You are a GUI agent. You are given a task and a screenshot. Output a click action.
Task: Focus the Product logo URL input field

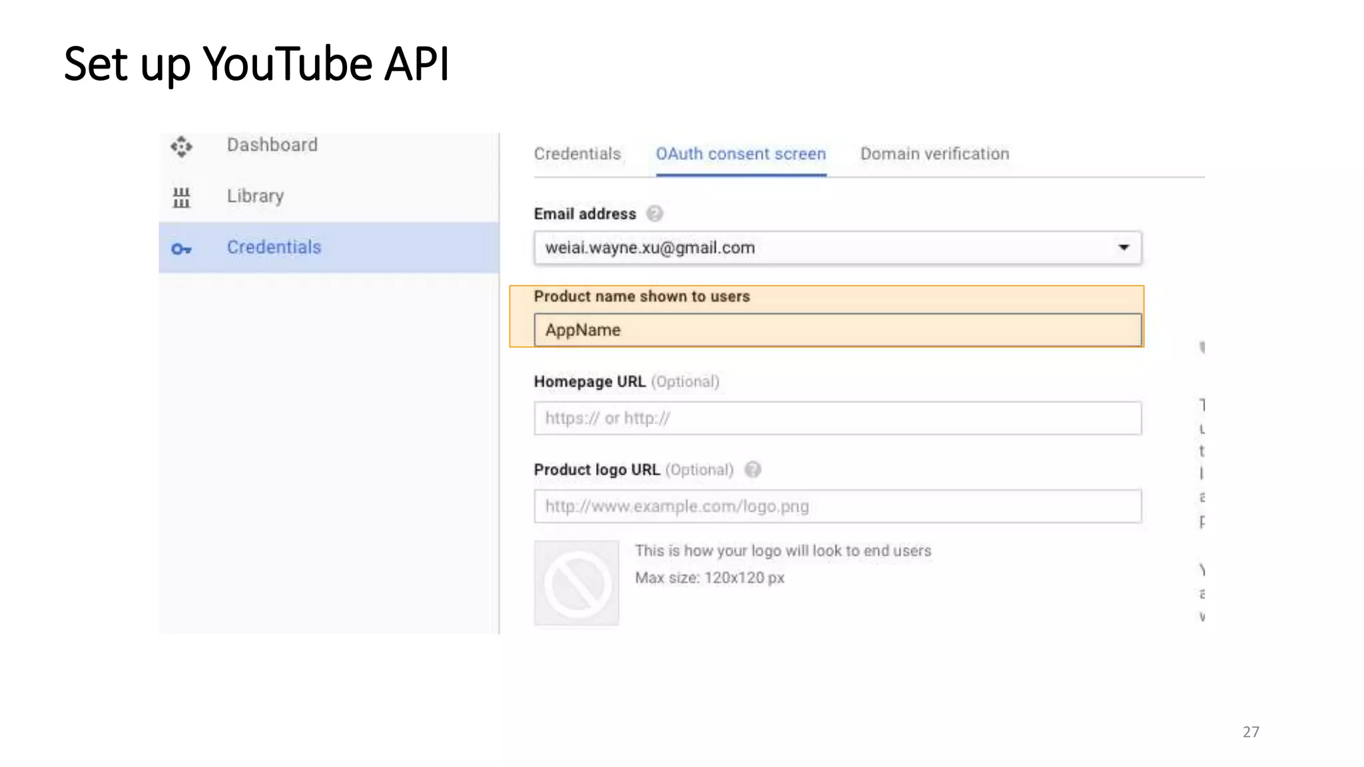tap(838, 507)
